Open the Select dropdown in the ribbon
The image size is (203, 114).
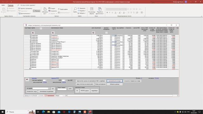tap(82, 13)
